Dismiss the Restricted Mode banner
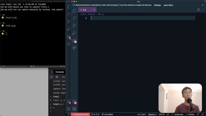 point(202,5)
